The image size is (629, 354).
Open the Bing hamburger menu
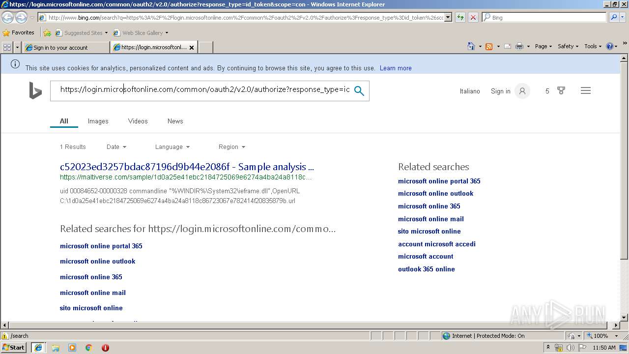(x=585, y=90)
